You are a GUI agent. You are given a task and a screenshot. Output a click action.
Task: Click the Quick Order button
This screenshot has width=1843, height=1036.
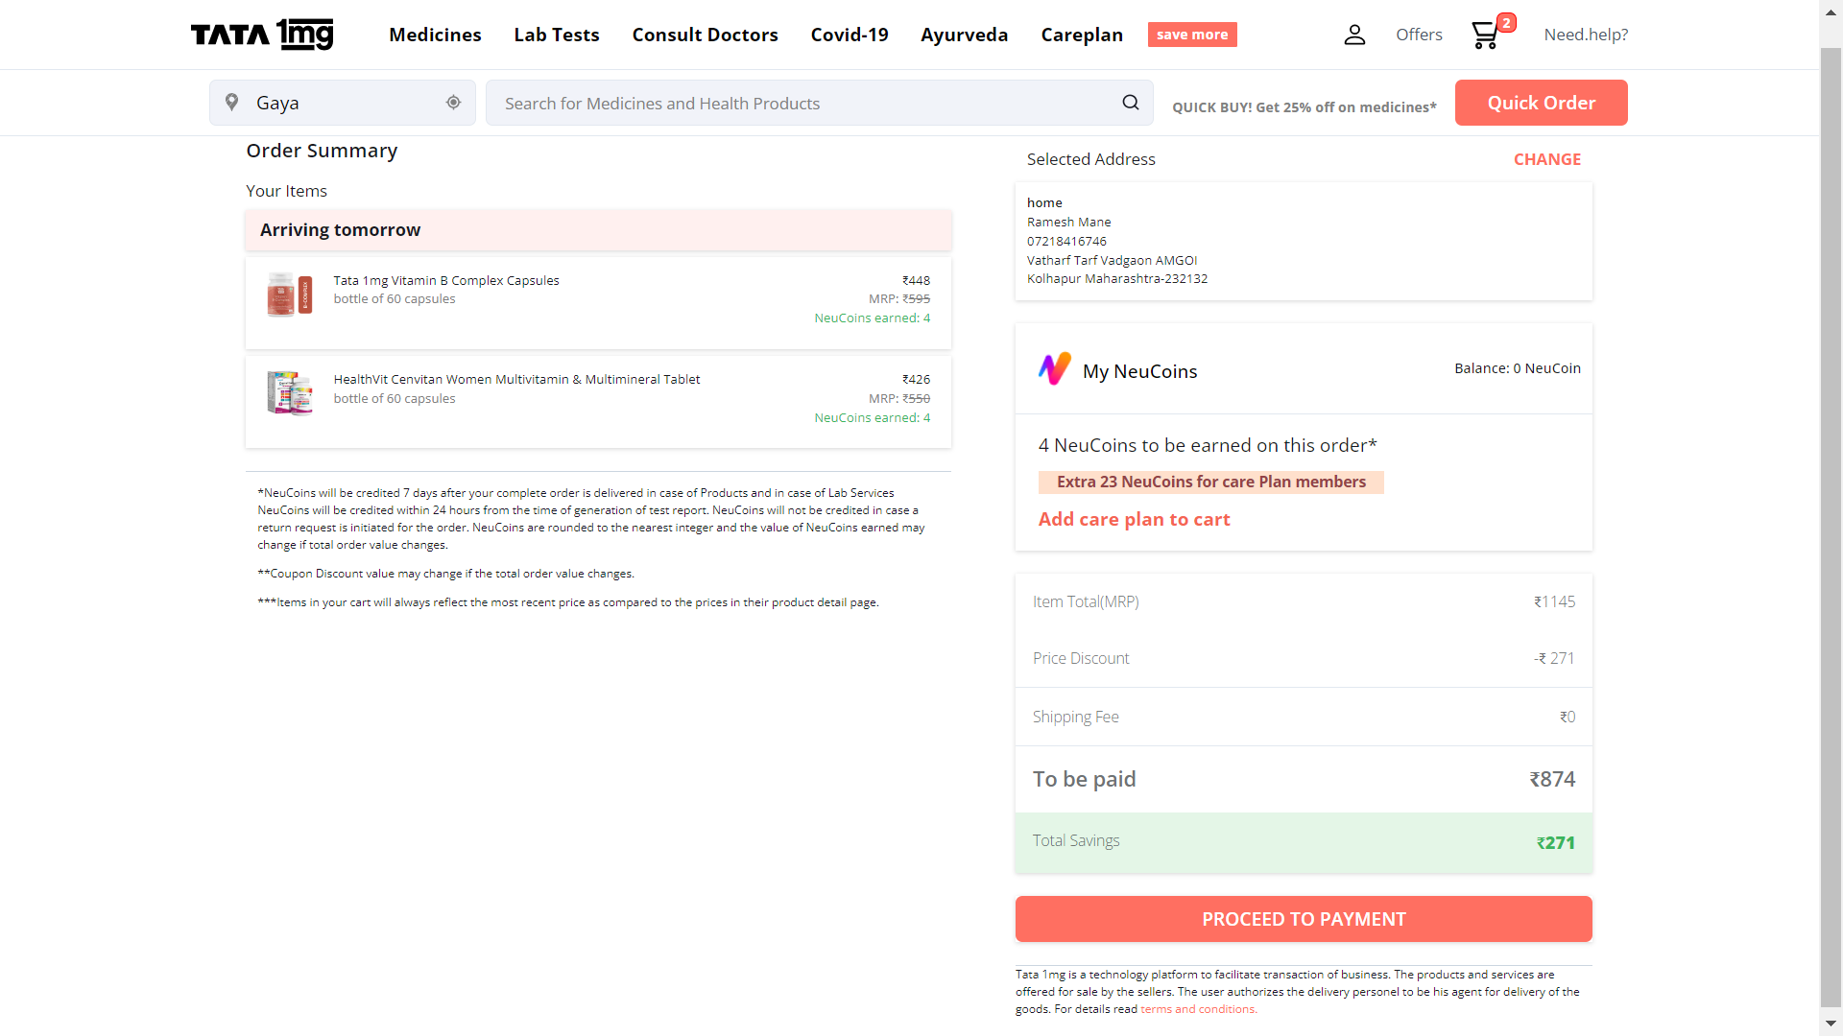point(1541,103)
